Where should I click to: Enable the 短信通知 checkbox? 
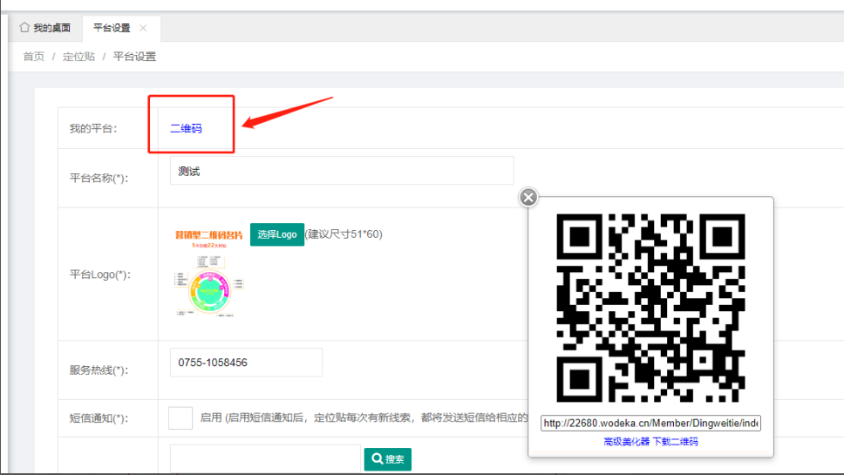tap(180, 418)
